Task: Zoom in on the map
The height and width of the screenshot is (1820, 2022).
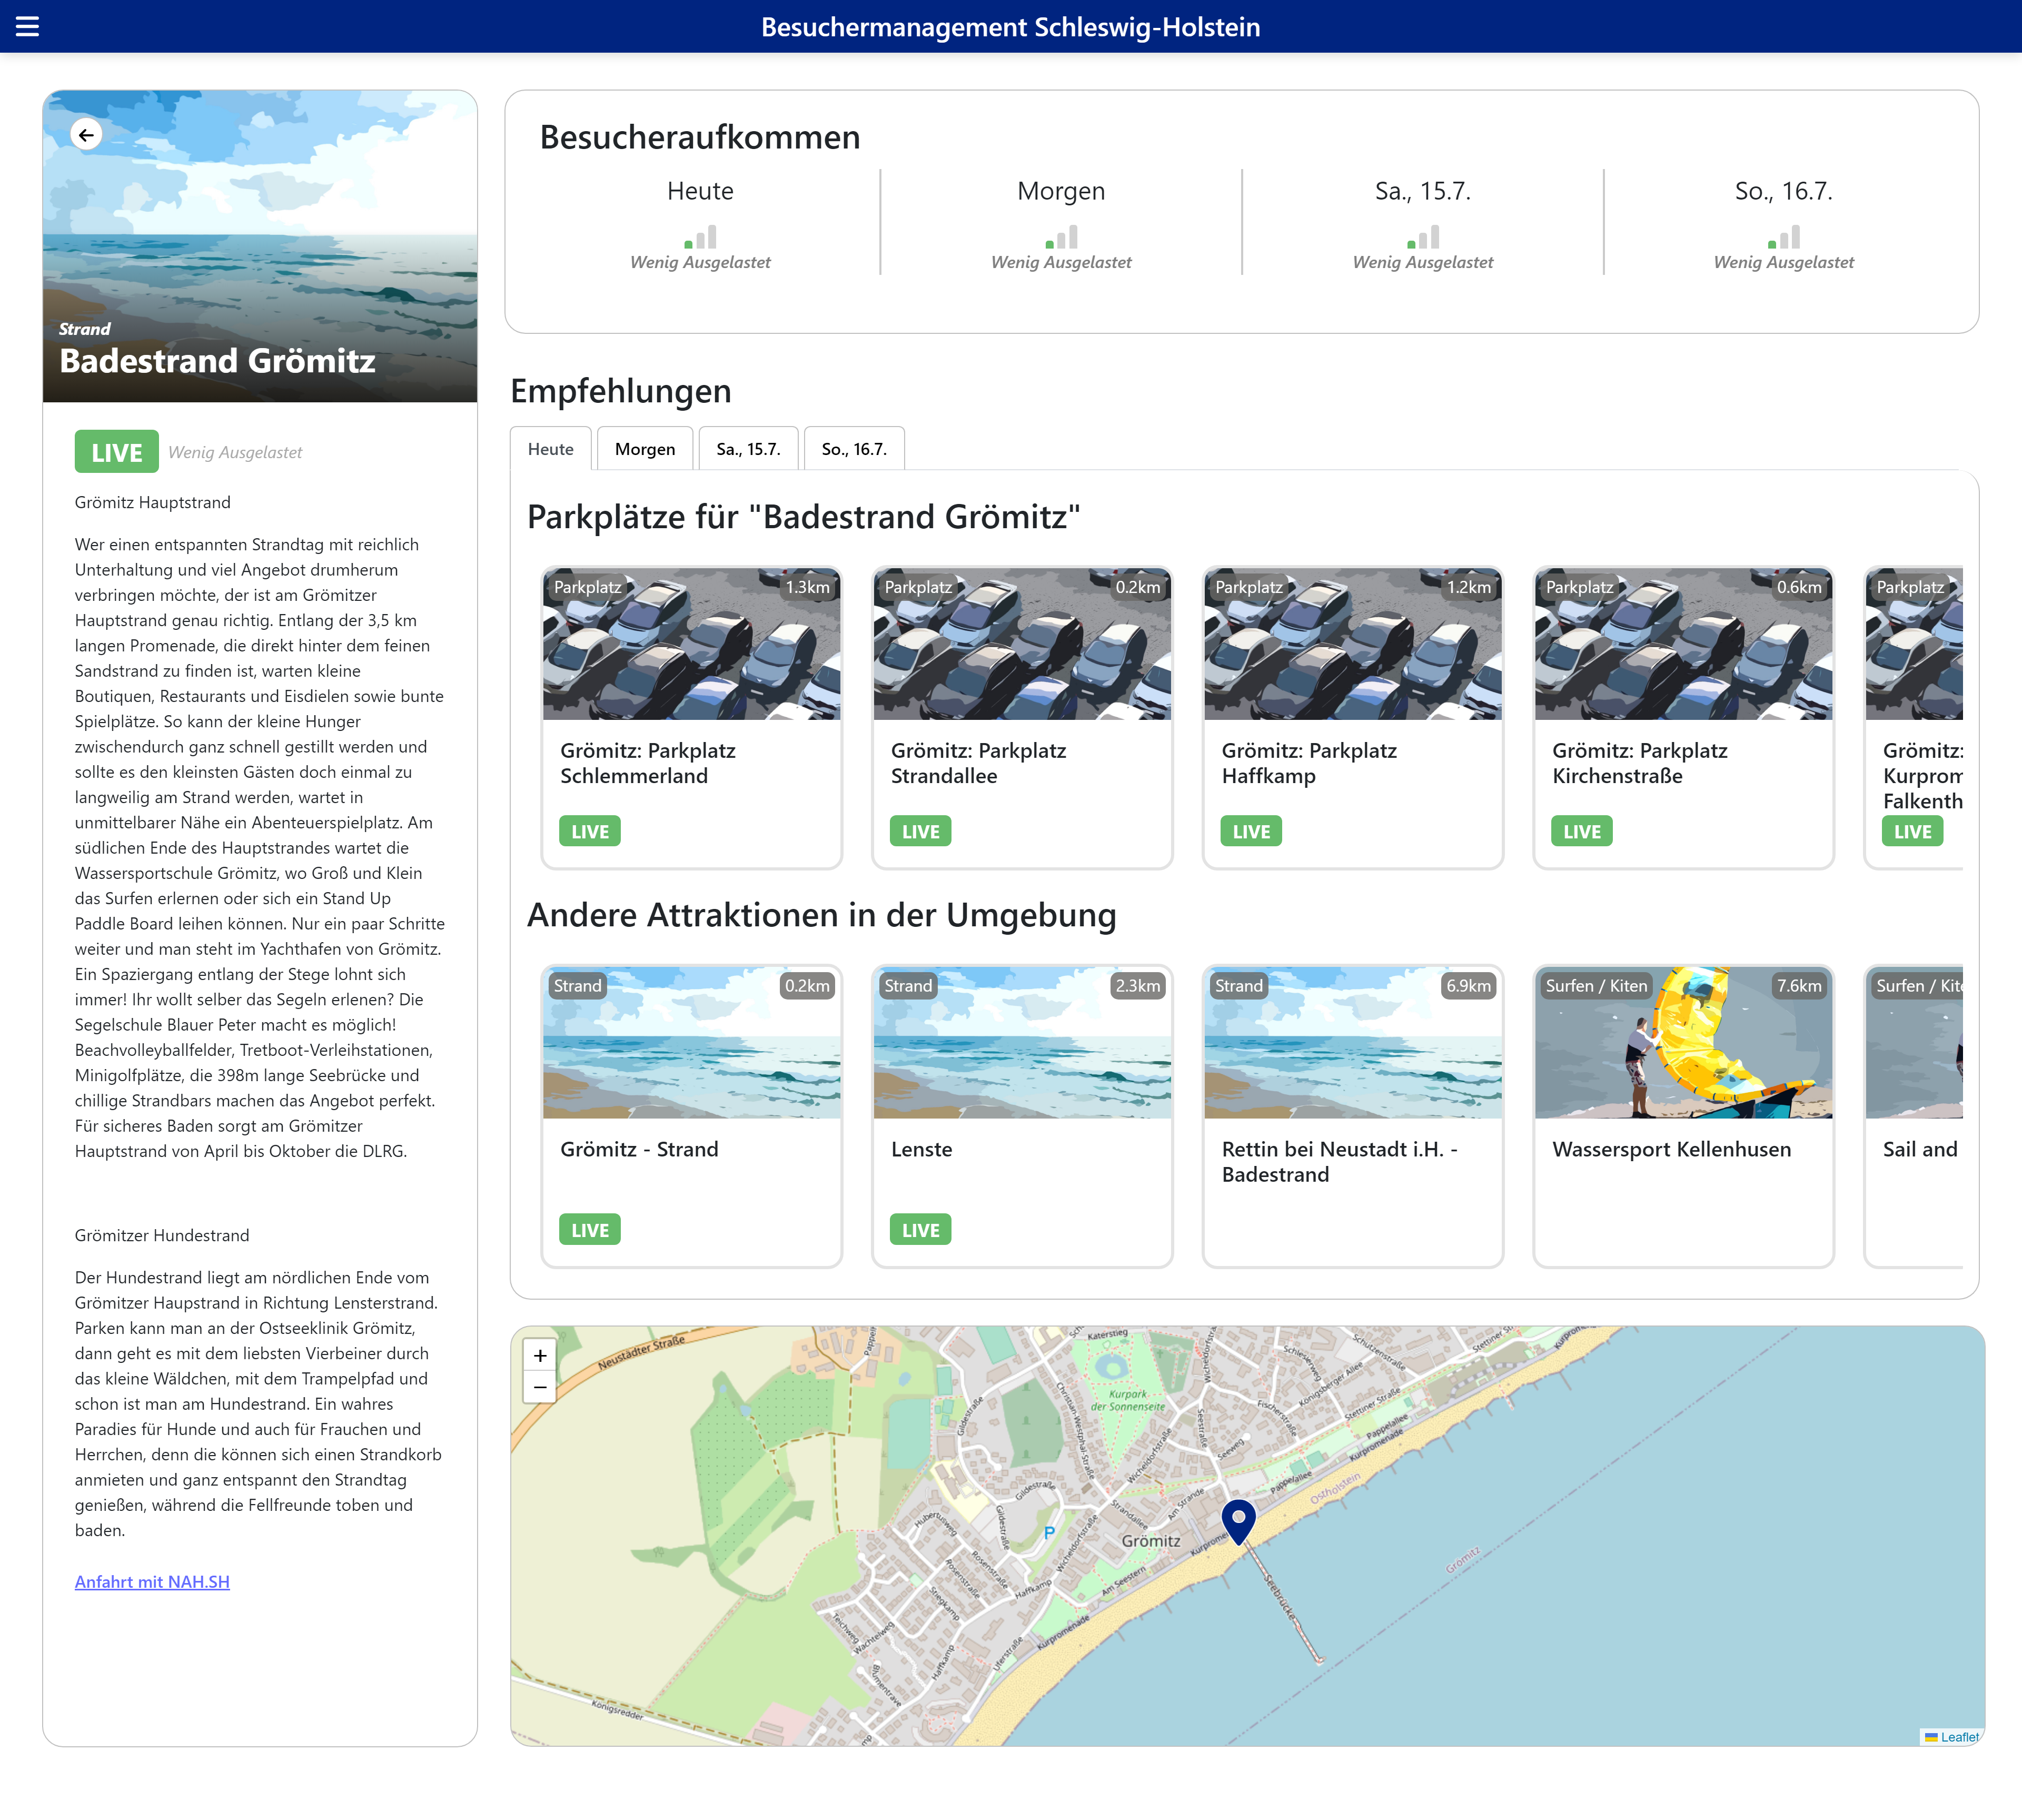Action: (x=540, y=1355)
